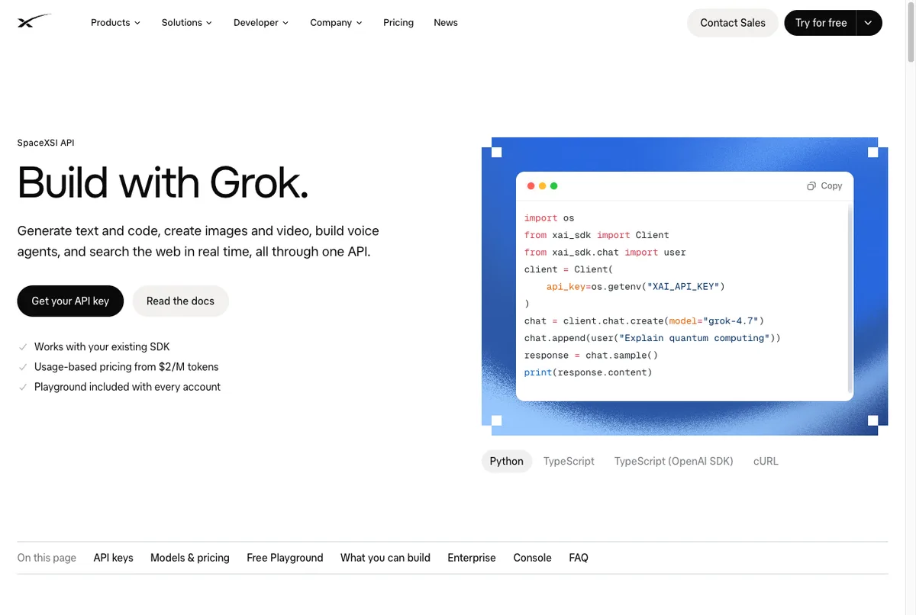Switch to TypeScript (OpenAI SDK) tab

(x=674, y=461)
